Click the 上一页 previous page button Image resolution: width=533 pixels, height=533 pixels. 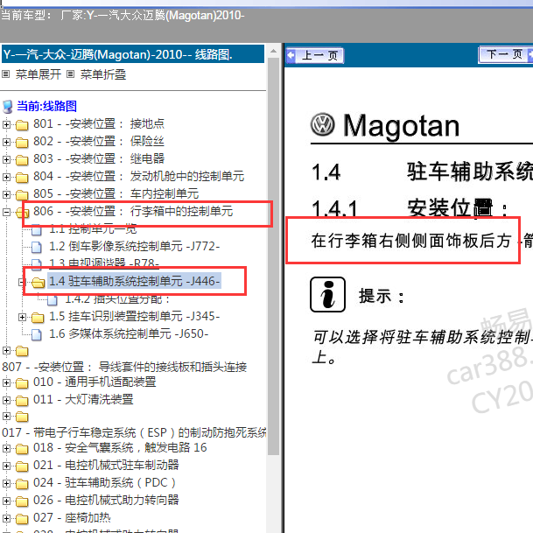(315, 55)
